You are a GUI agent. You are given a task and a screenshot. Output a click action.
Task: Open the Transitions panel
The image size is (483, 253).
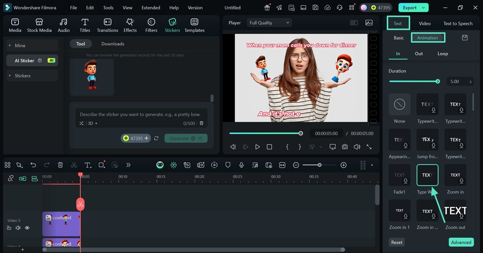[x=107, y=26]
